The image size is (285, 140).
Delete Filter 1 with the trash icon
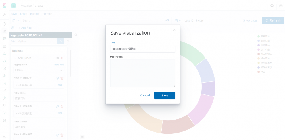point(62,78)
